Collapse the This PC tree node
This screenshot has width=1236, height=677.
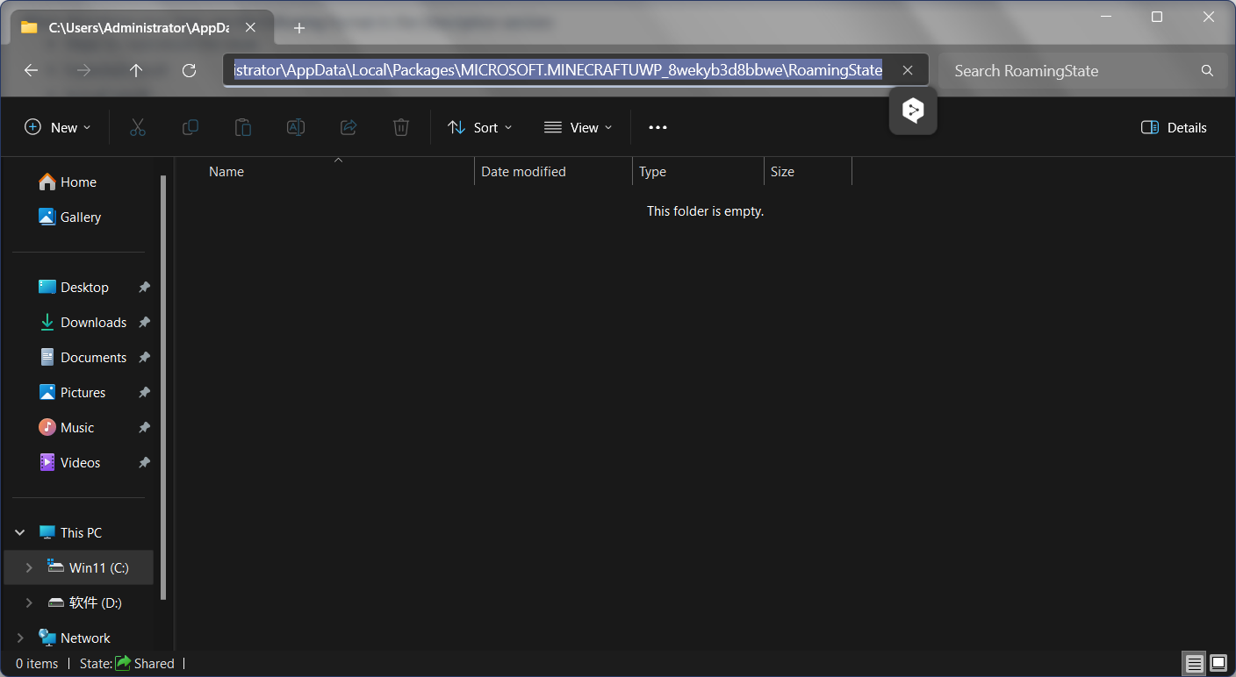(x=20, y=532)
